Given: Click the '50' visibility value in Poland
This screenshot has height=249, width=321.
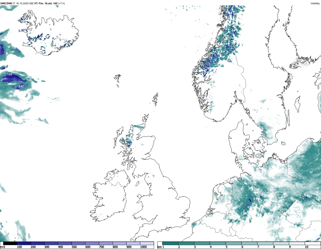Looking at the screenshot, I should coord(309,197).
